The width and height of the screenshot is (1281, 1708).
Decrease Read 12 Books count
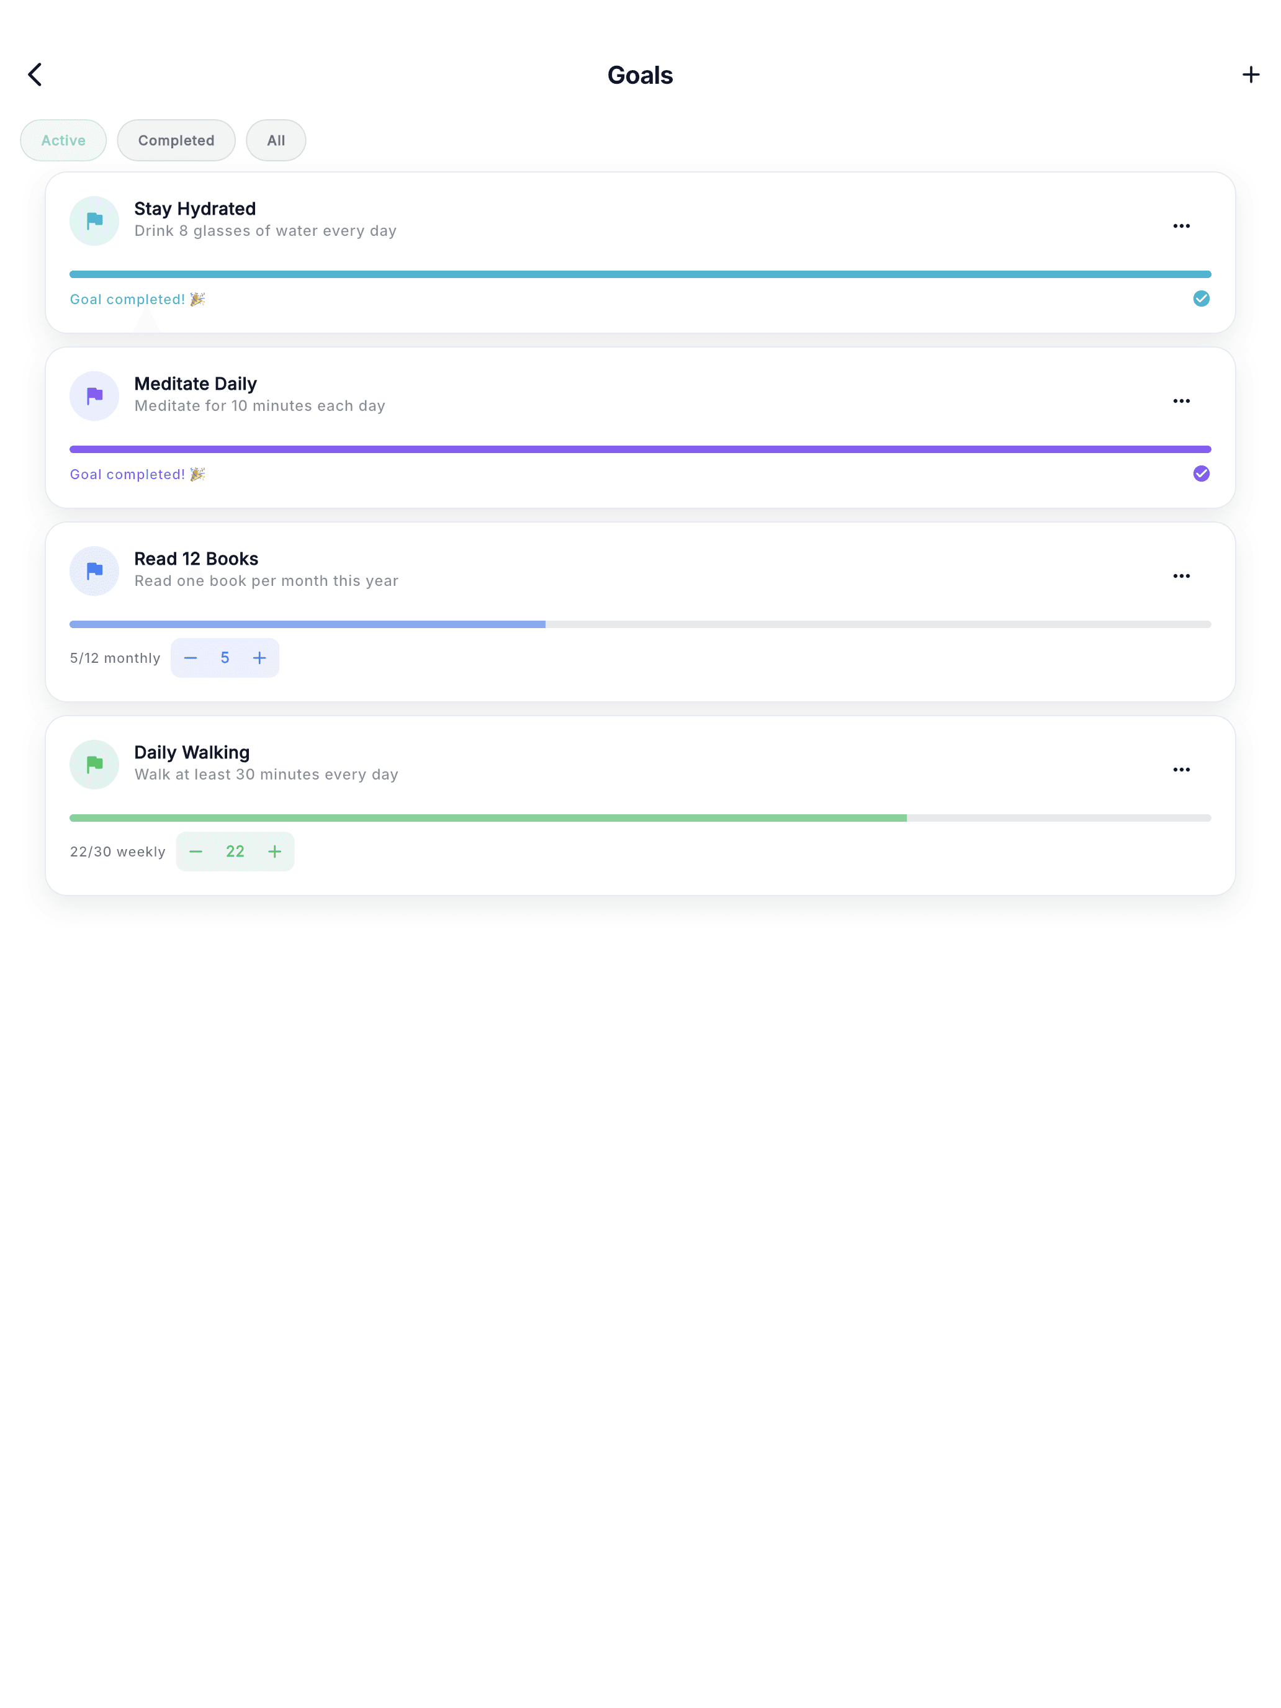point(191,658)
